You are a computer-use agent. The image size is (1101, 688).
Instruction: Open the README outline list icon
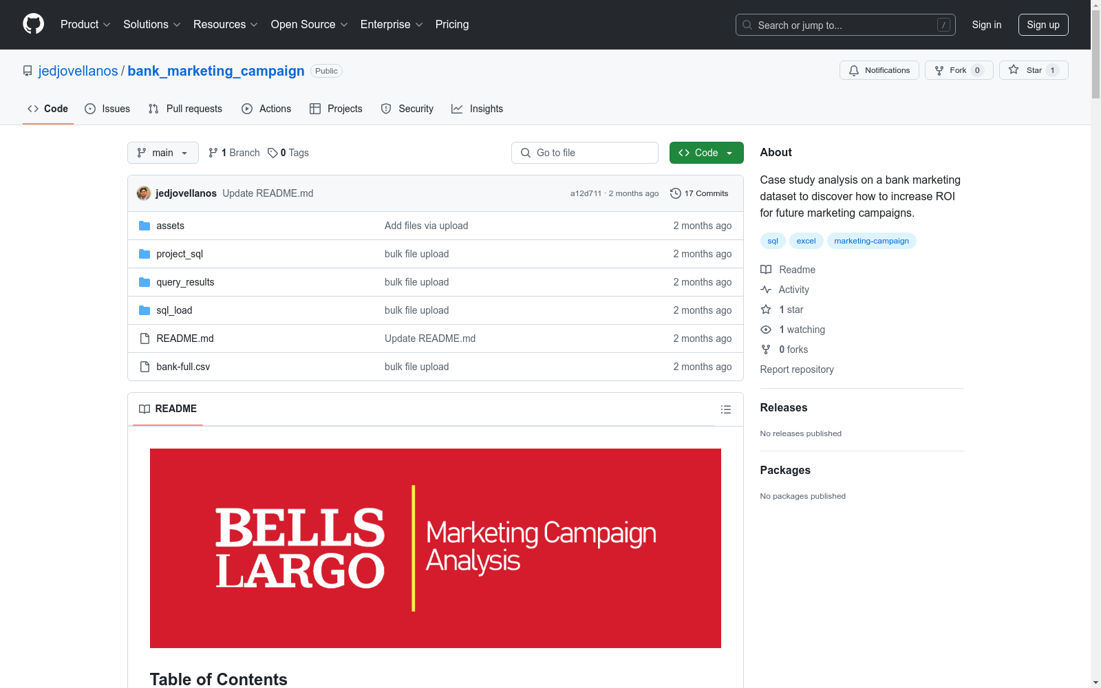tap(725, 409)
